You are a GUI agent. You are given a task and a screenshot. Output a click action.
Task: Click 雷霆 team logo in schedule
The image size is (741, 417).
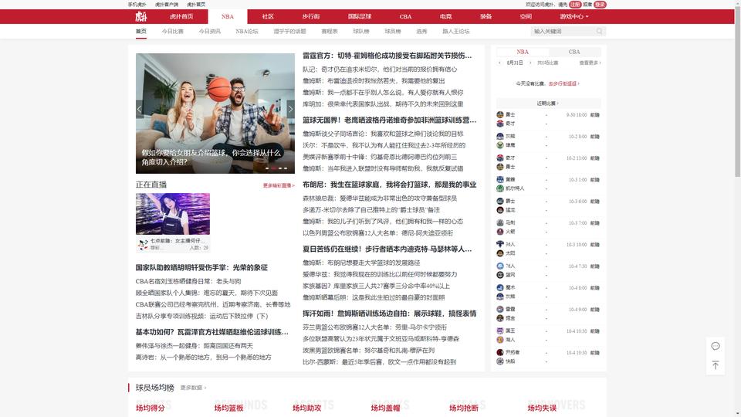click(500, 309)
